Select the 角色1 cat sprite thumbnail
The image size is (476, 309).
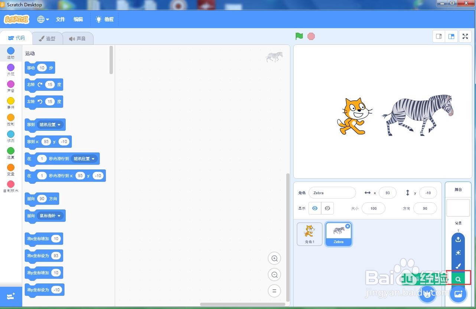coord(310,234)
